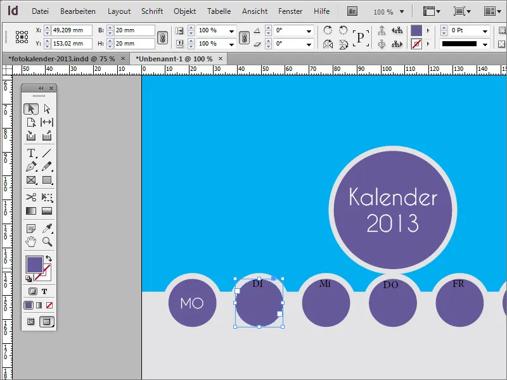Open scale Y percentage dropdown

pyautogui.click(x=231, y=44)
